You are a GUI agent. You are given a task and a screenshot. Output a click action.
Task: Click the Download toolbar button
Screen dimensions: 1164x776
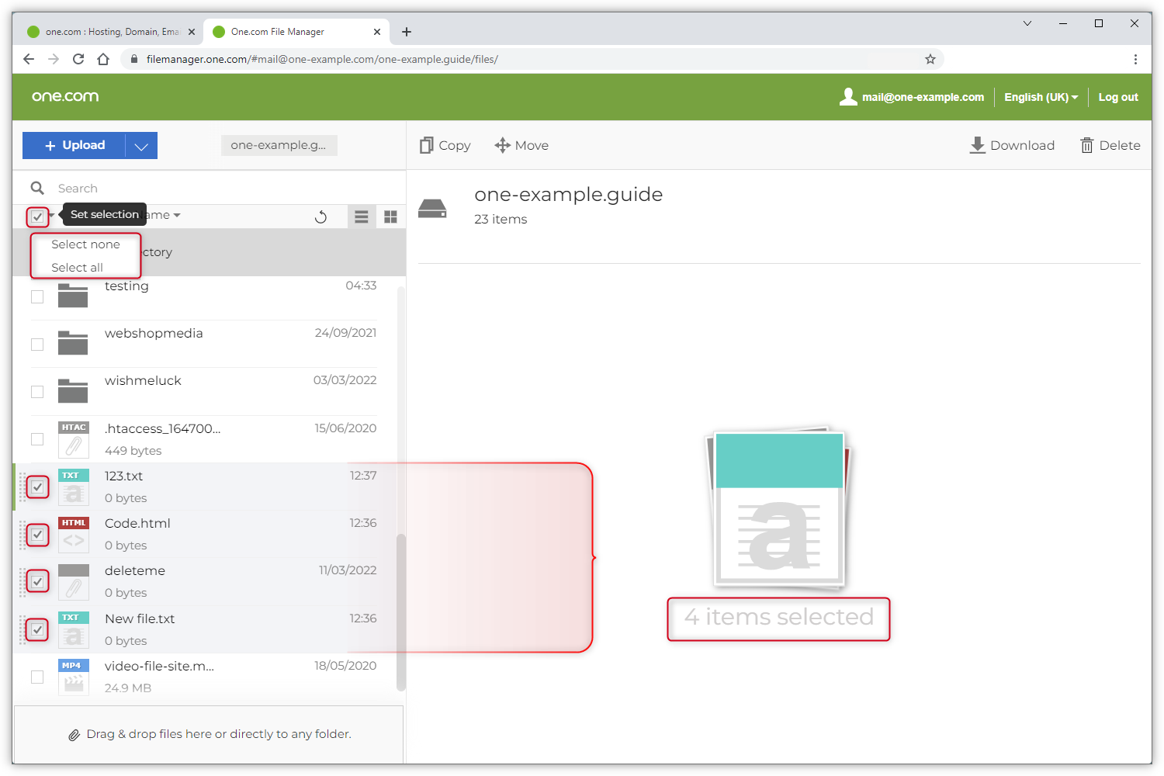coord(1012,146)
